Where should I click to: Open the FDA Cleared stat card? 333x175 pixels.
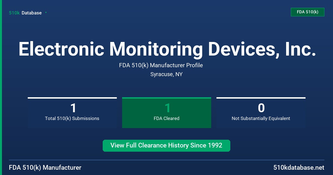(x=167, y=112)
